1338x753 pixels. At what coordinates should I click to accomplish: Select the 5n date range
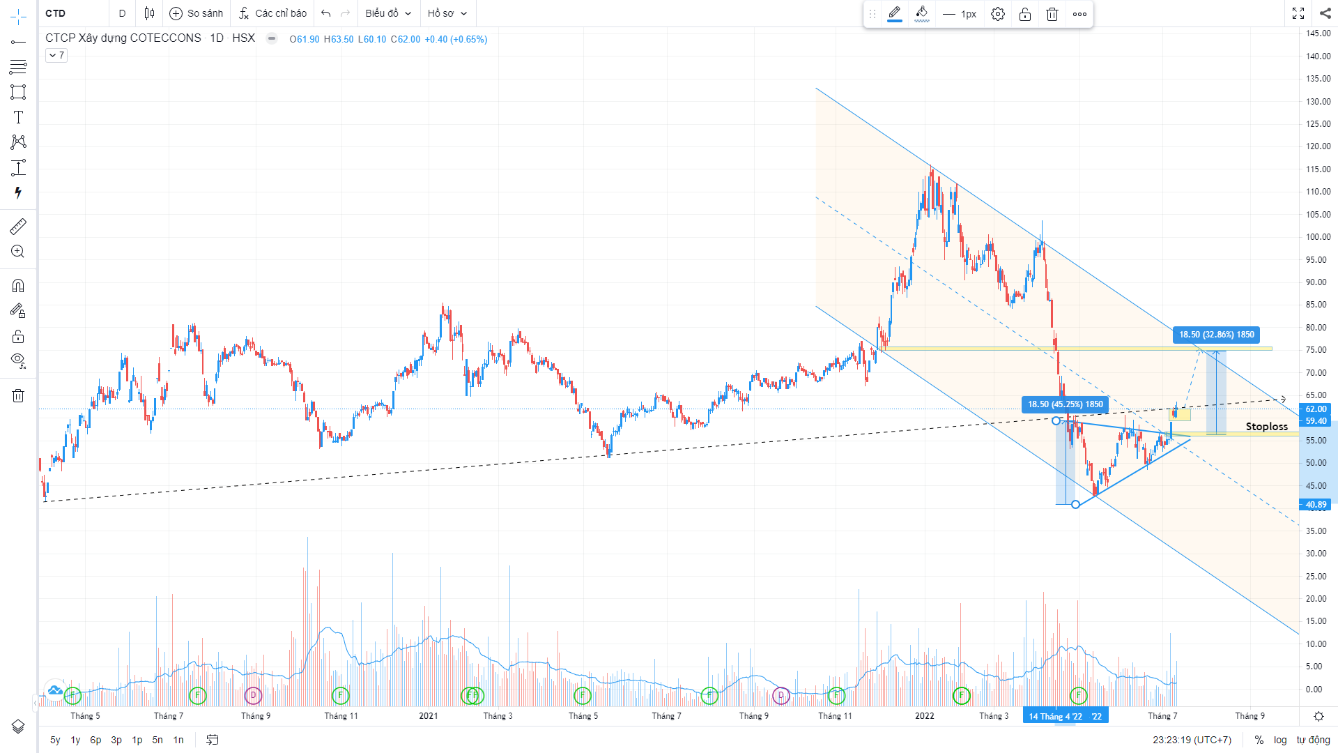[157, 740]
